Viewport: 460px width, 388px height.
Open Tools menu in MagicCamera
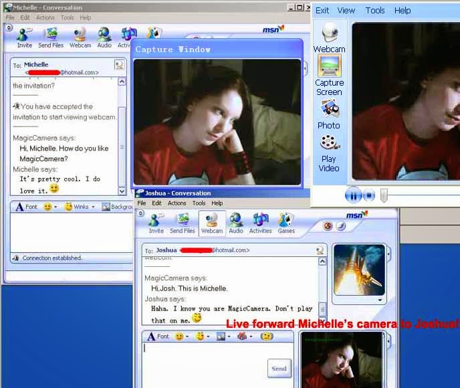pyautogui.click(x=375, y=11)
